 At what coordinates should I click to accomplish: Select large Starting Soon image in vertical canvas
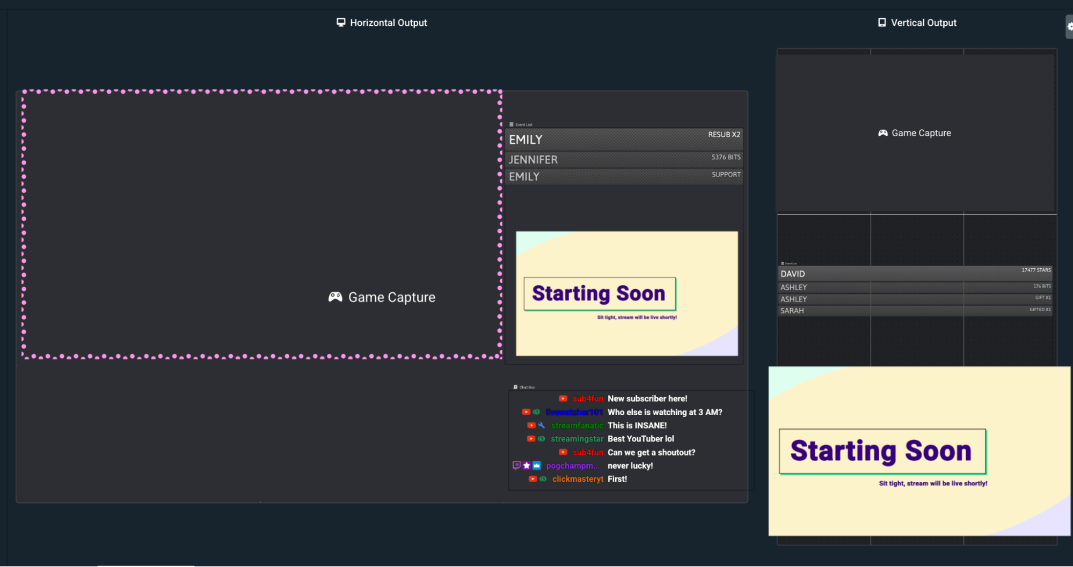coord(919,451)
